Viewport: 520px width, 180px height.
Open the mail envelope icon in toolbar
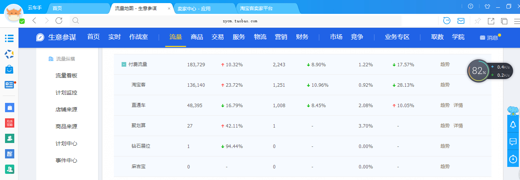pos(461,21)
